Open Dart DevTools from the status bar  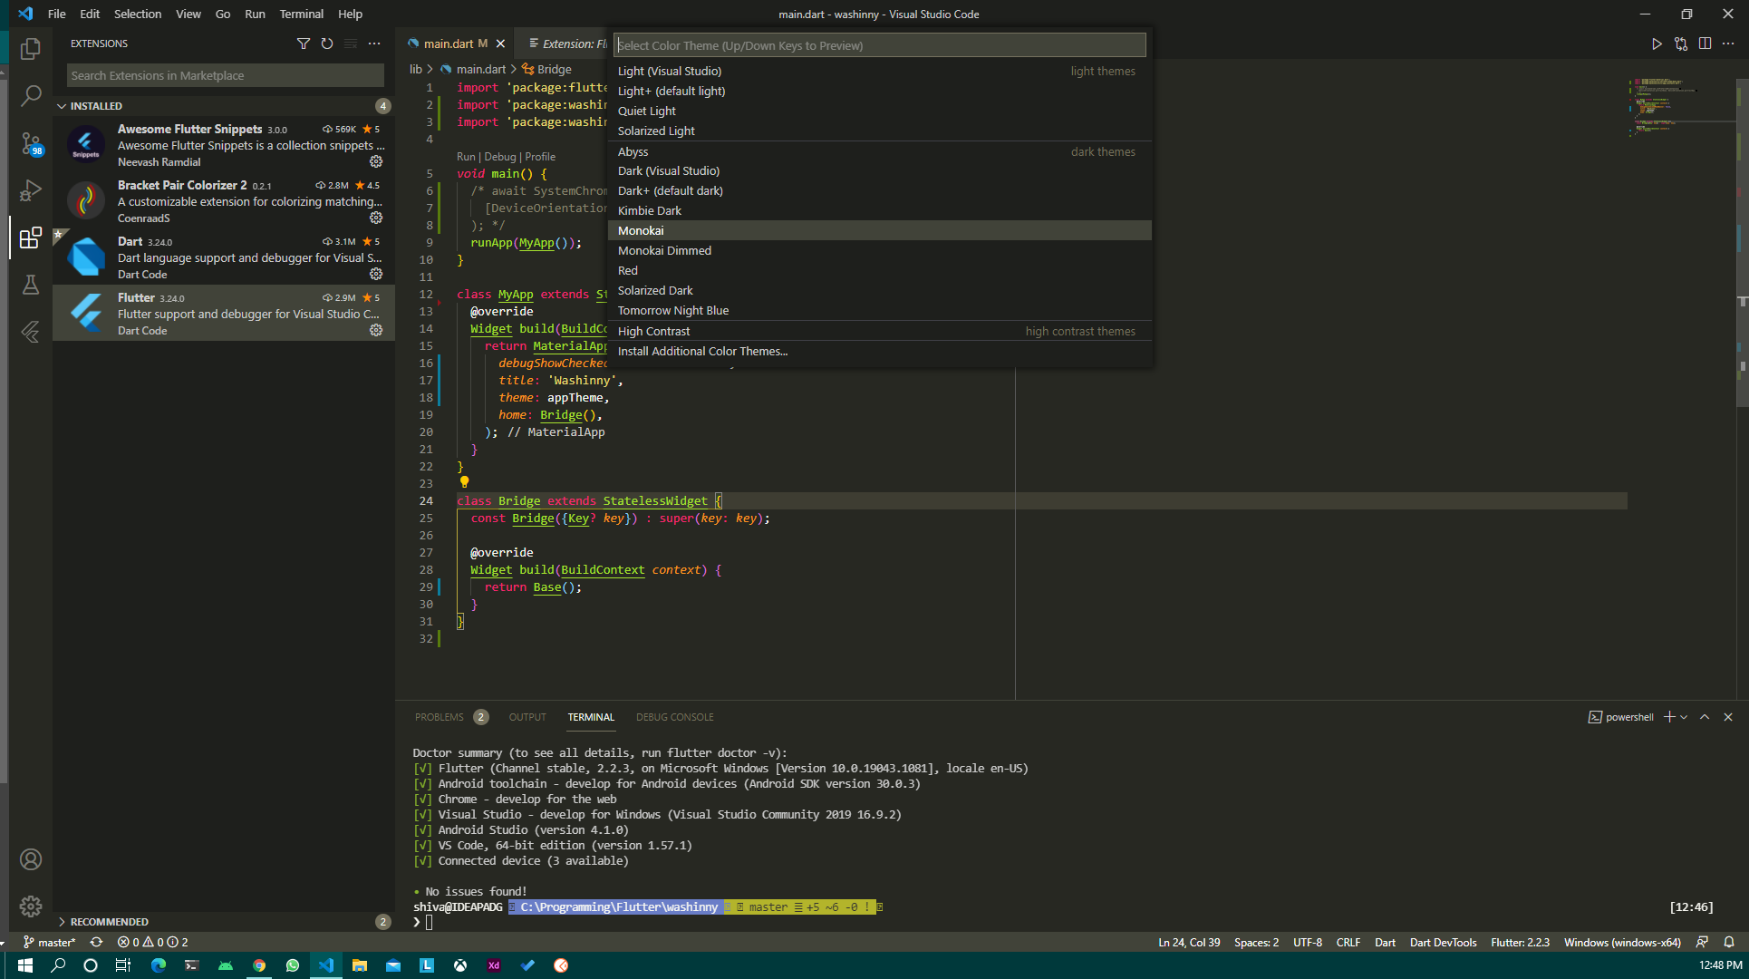(1443, 942)
